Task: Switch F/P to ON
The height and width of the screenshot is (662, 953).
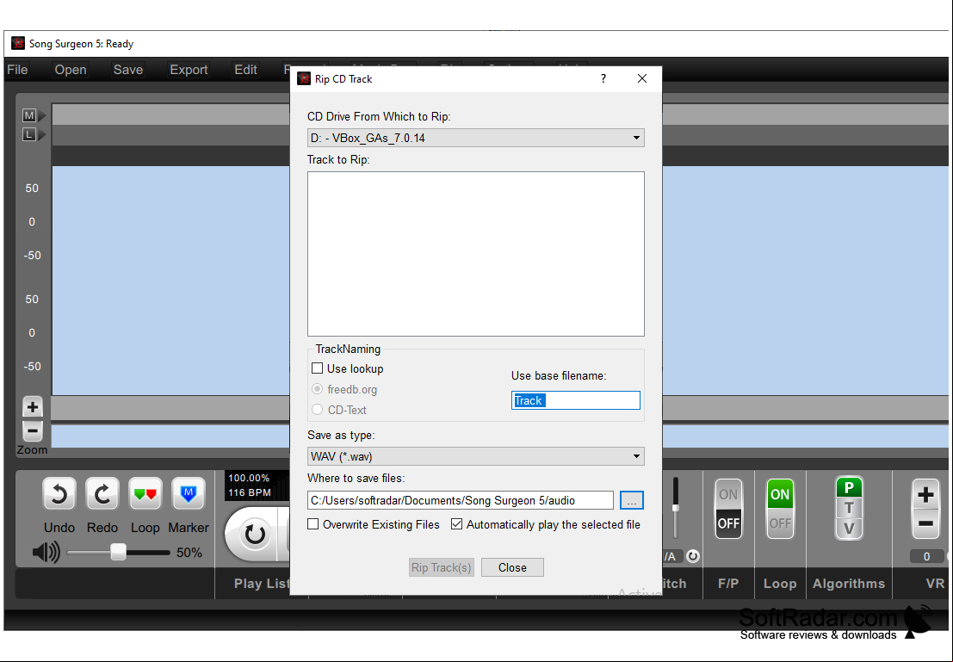Action: [728, 495]
